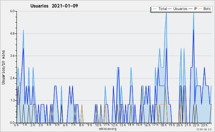Screen dimensions: 215x132
Task: Click the '13 h' x-axis label
Action: 123,125
